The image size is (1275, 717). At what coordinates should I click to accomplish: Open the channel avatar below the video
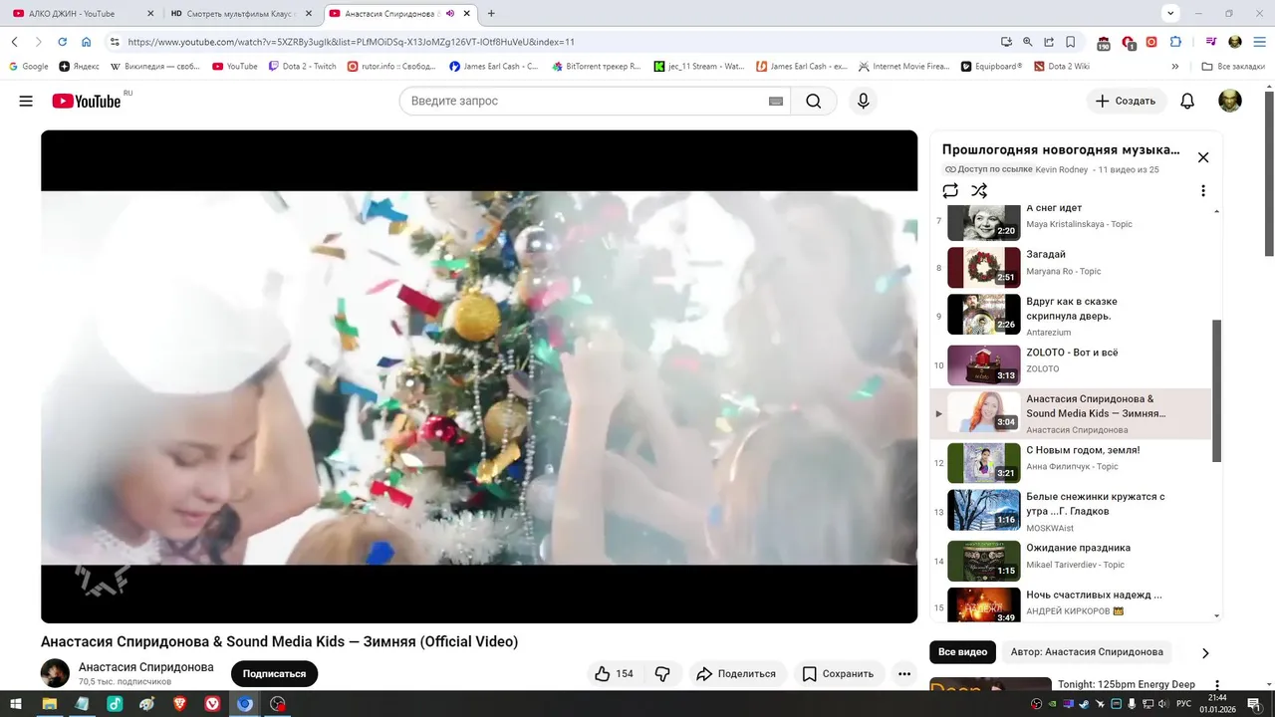coord(55,673)
